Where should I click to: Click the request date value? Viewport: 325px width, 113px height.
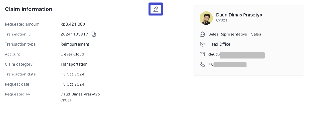(x=72, y=84)
